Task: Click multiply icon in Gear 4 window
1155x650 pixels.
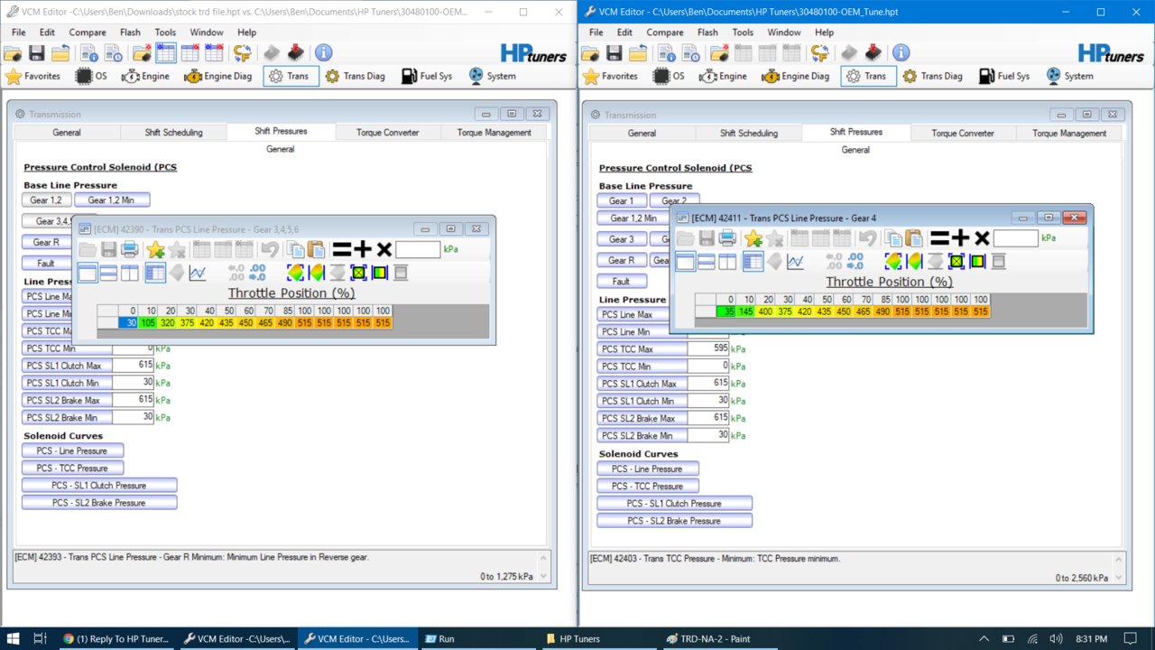Action: pos(982,238)
